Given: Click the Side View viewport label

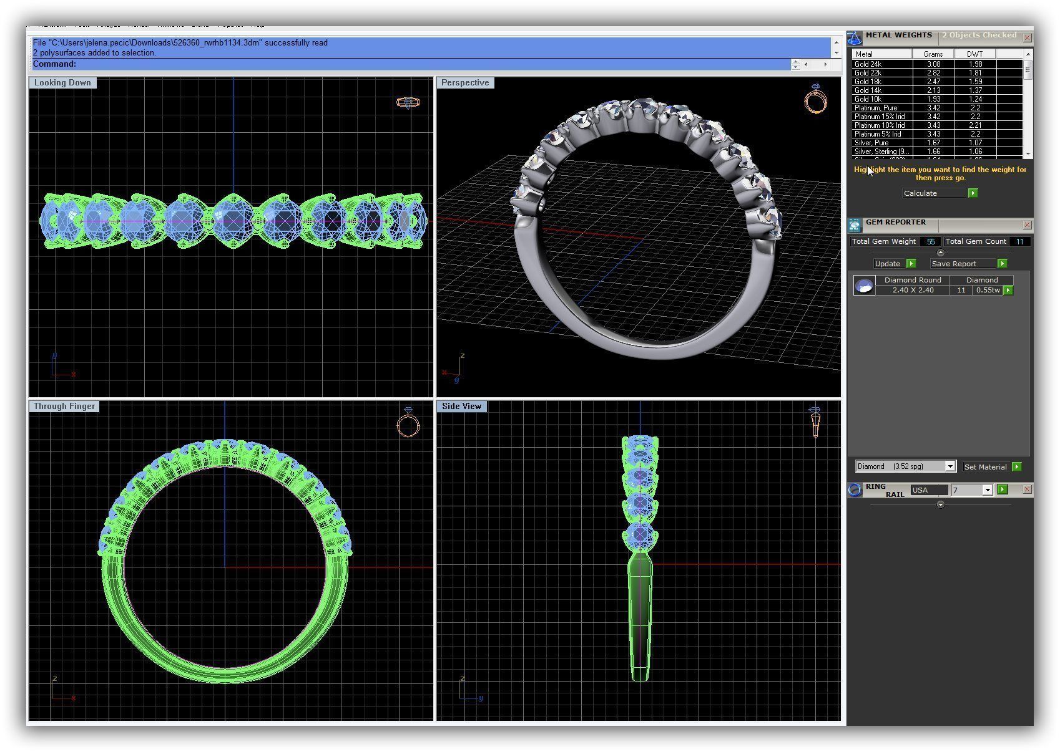Looking at the screenshot, I should 462,407.
